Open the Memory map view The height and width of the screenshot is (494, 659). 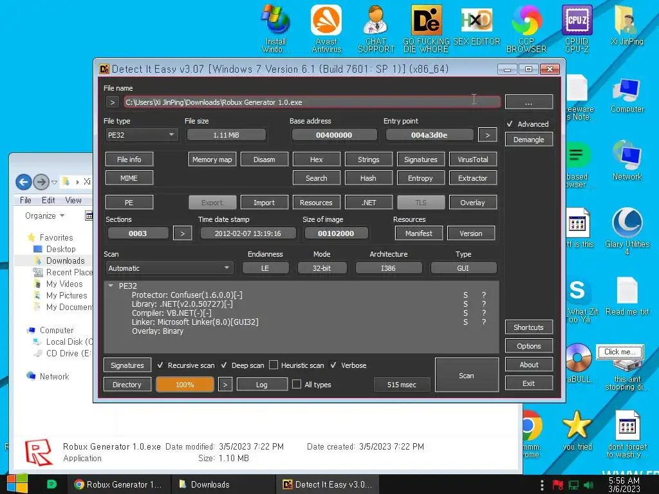212,160
